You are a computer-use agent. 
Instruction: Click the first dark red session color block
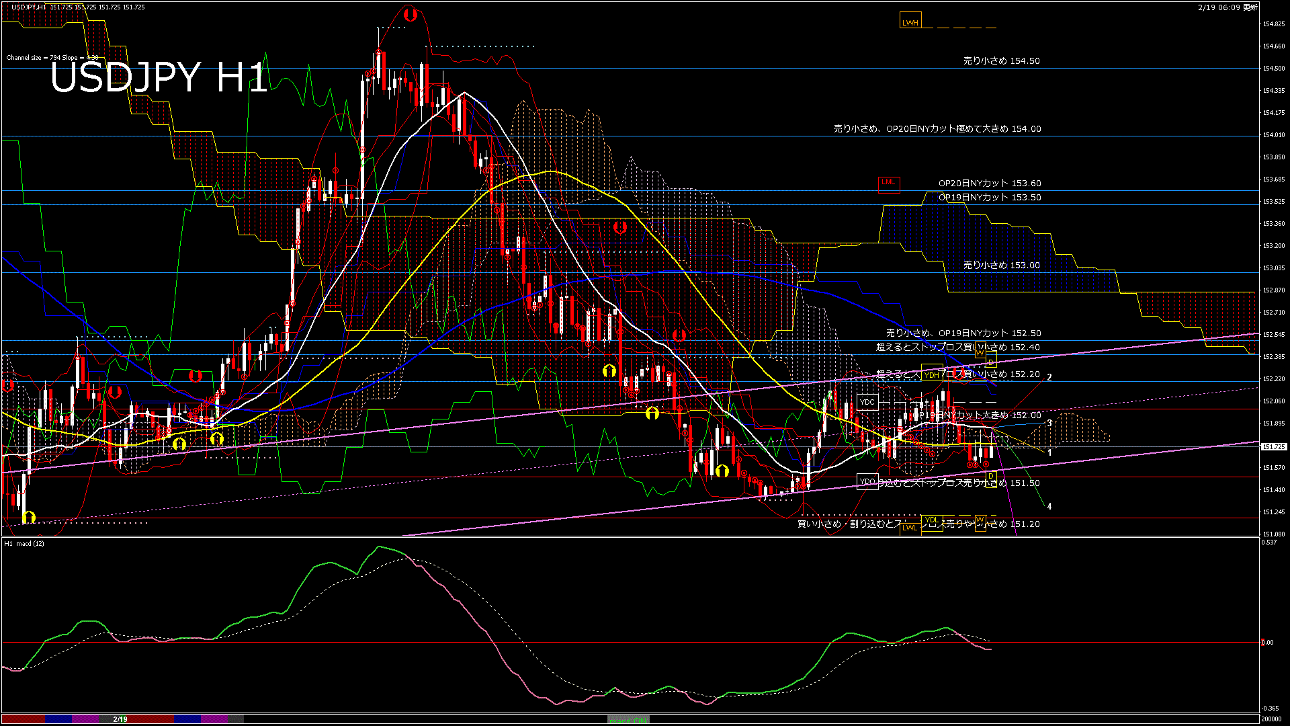(x=24, y=719)
